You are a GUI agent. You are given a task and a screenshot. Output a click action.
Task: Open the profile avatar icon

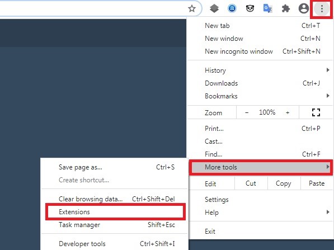tap(304, 8)
